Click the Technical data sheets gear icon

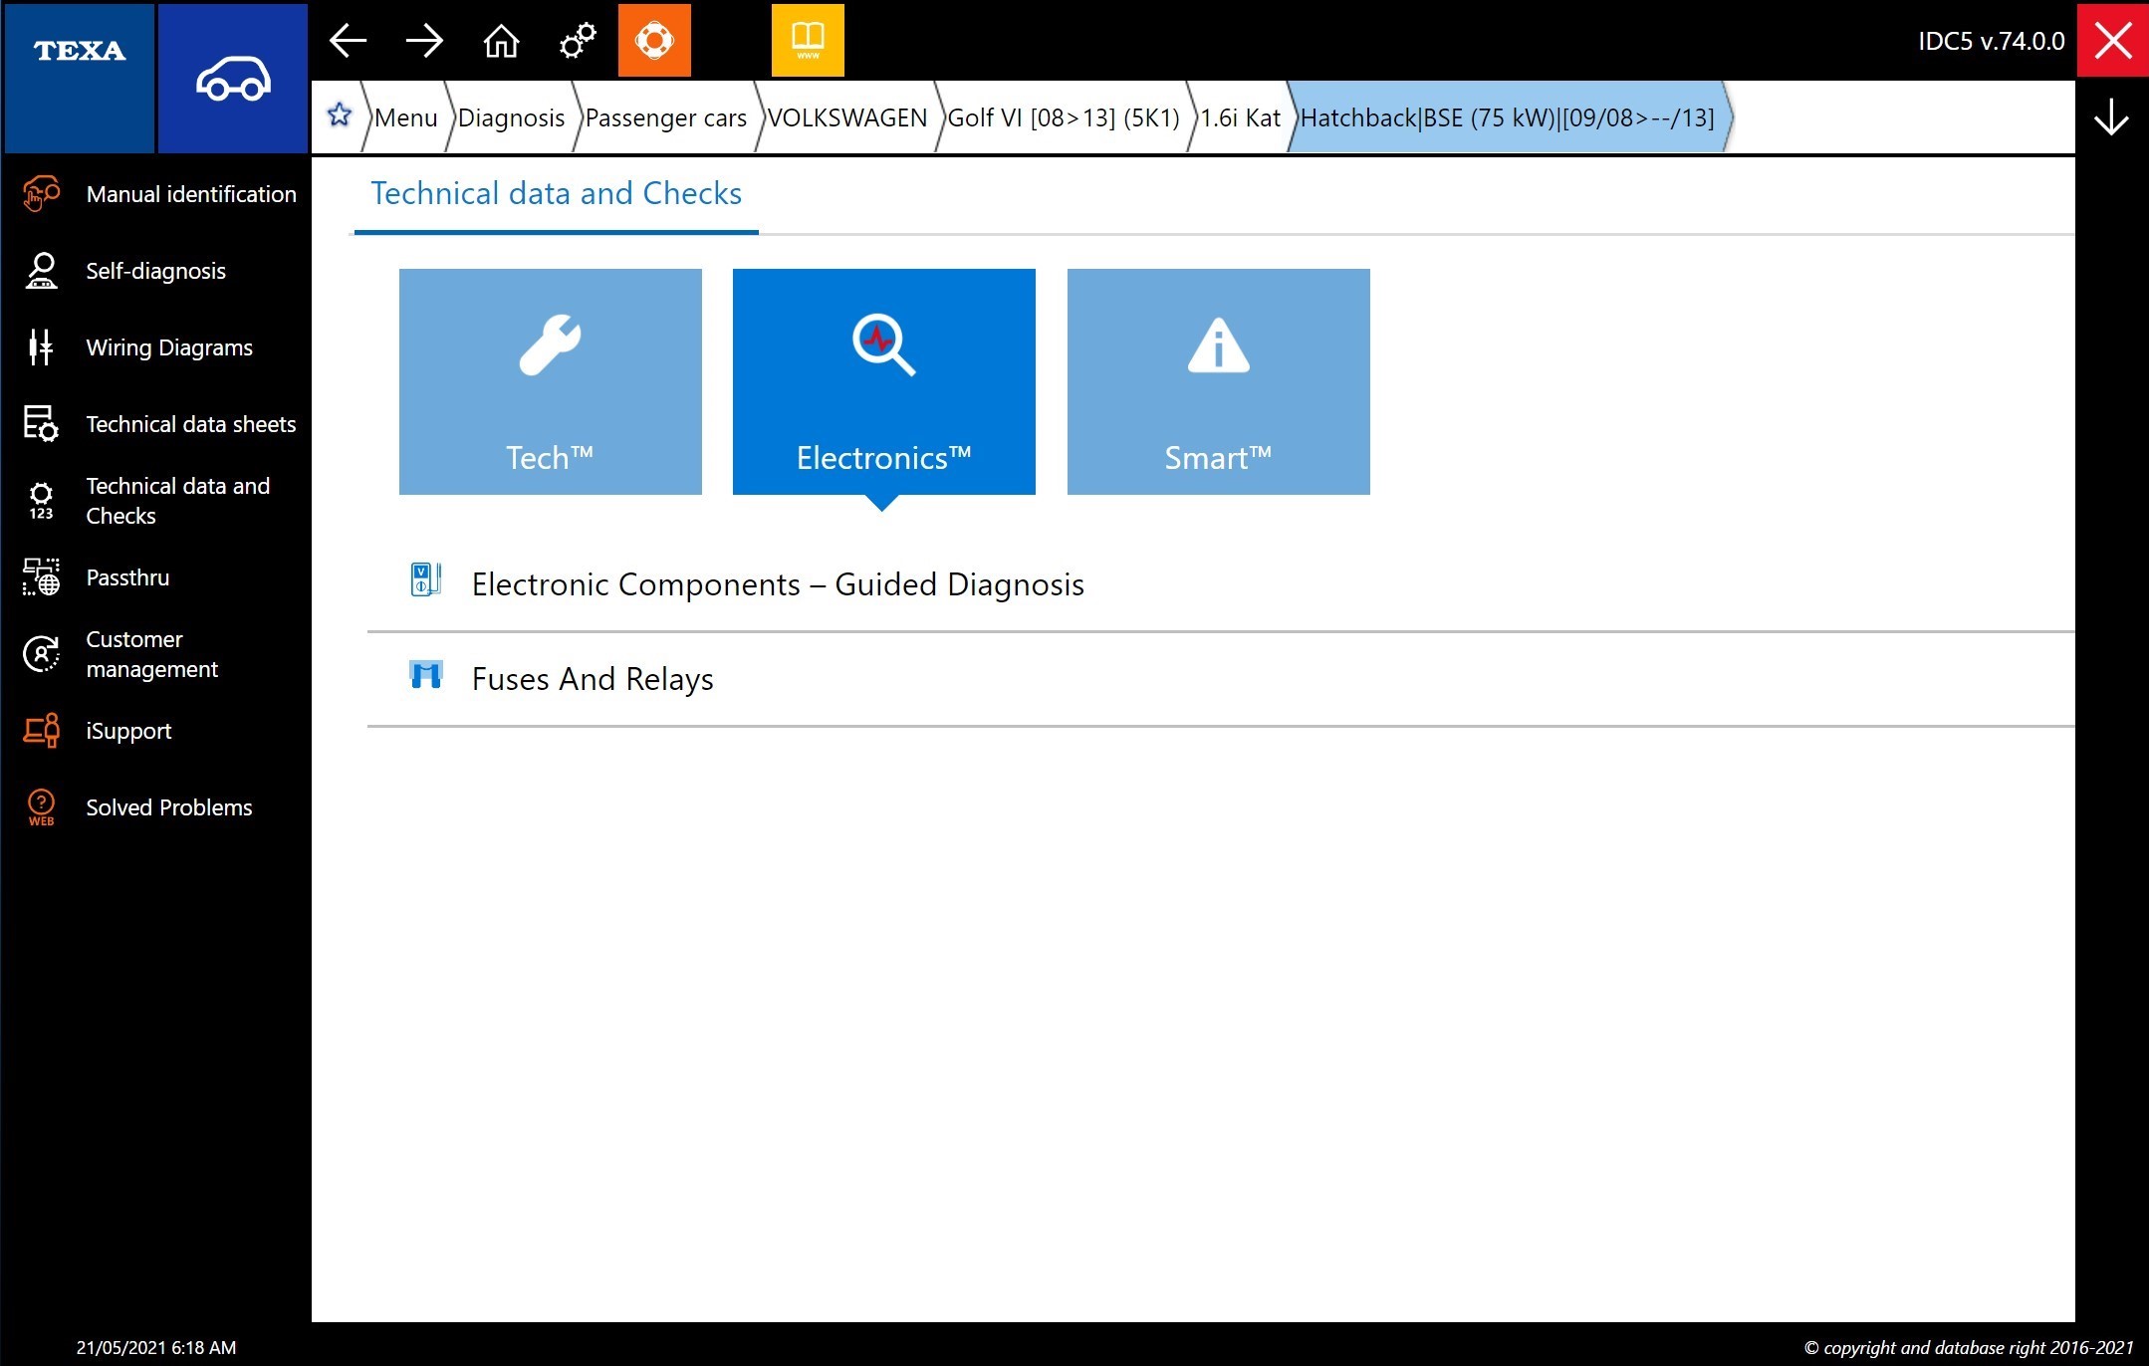[41, 423]
